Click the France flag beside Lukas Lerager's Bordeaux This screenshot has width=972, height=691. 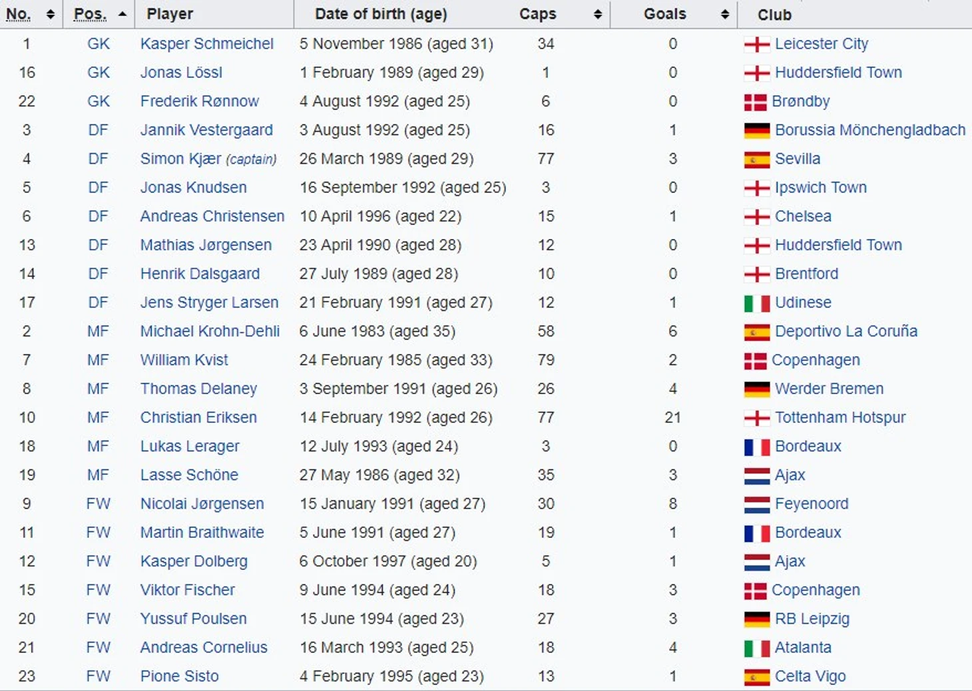pyautogui.click(x=757, y=447)
